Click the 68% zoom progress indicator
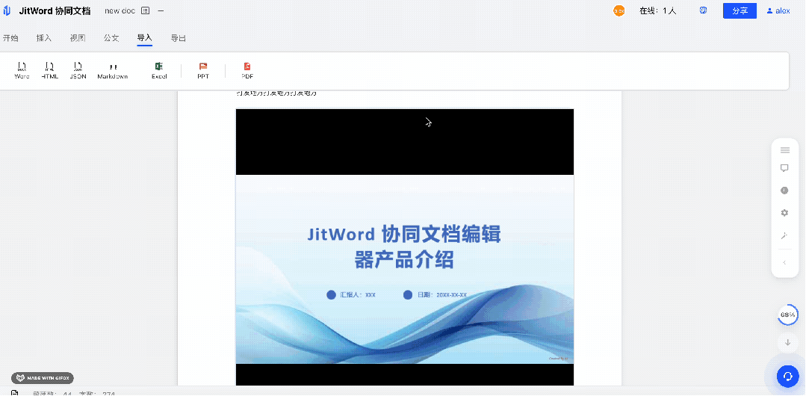806x396 pixels. (x=787, y=315)
